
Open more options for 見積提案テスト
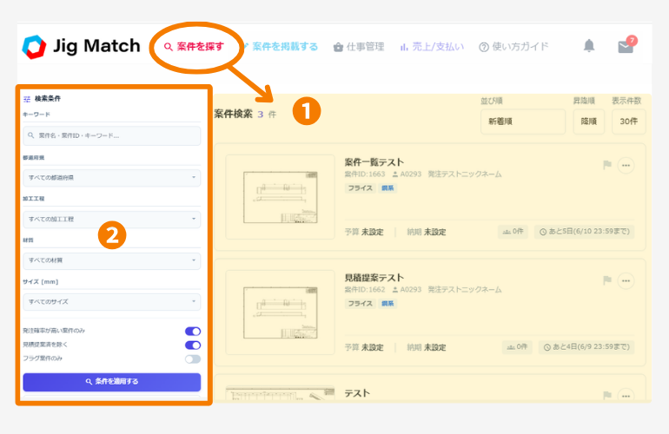(626, 281)
